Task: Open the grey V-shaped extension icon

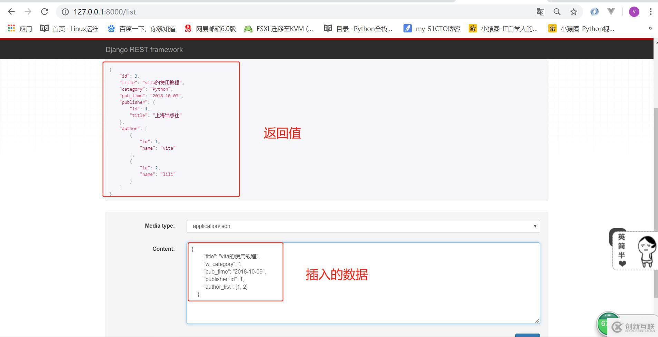Action: pyautogui.click(x=611, y=12)
